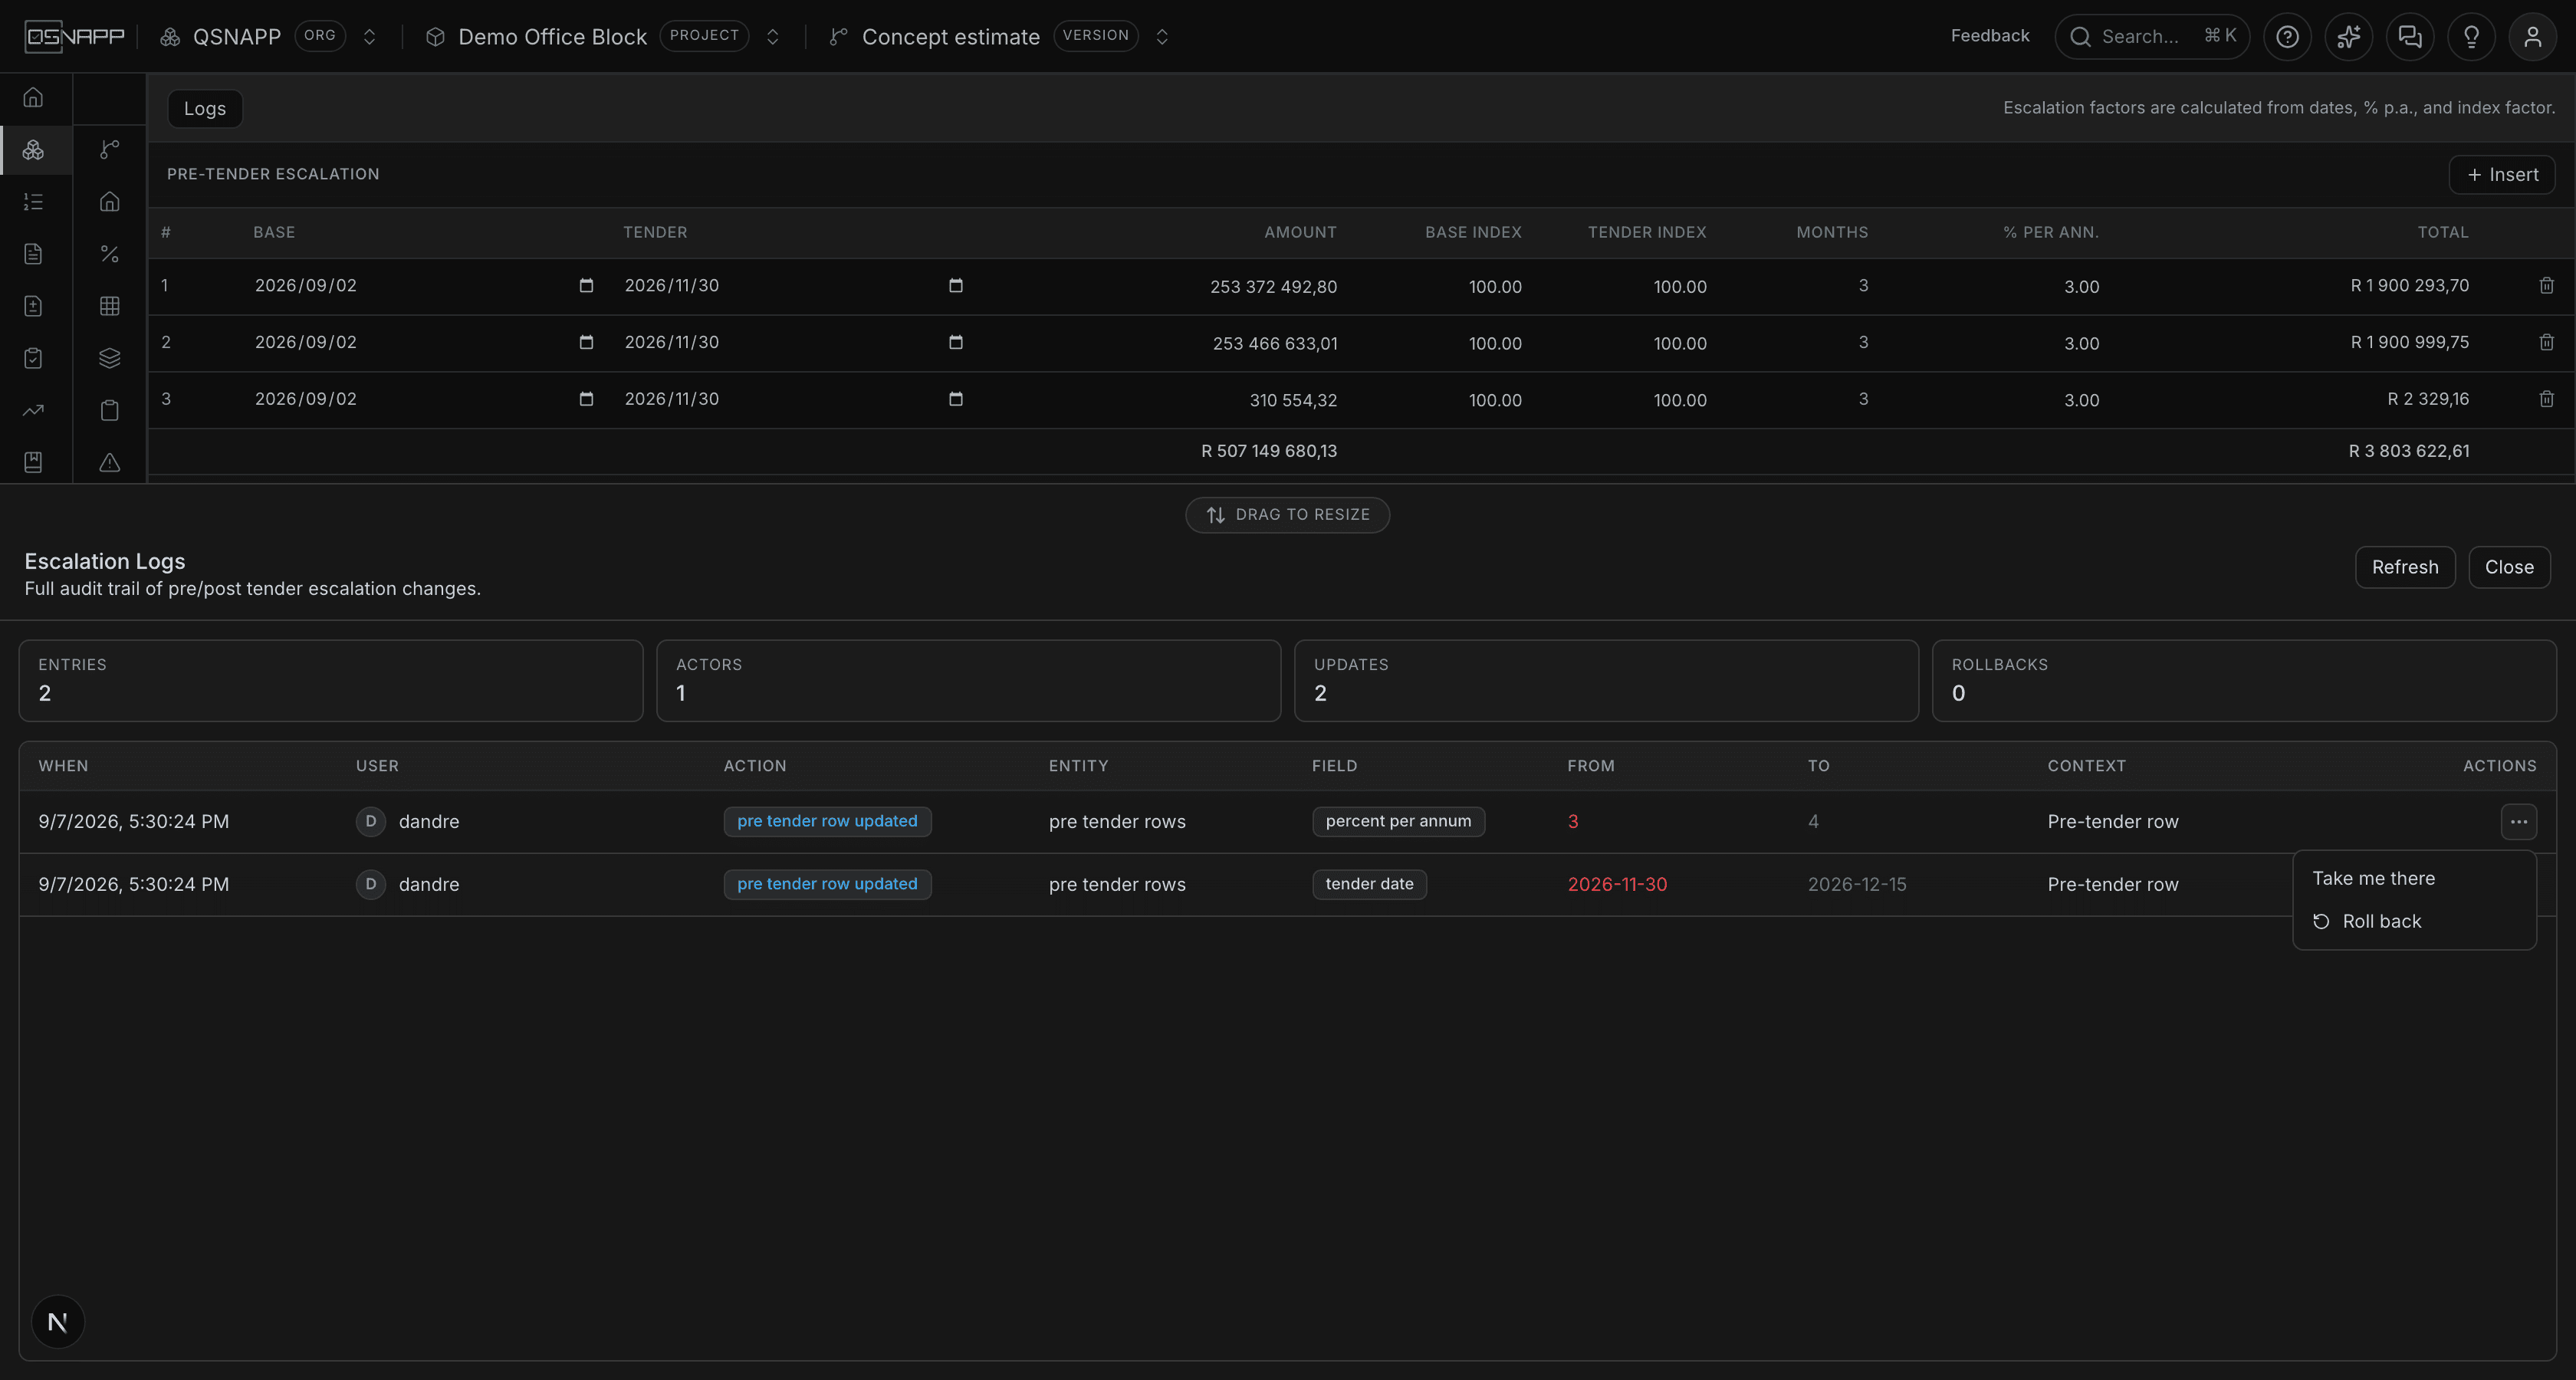This screenshot has width=2576, height=1380.
Task: Click the Insert button
Action: [2501, 175]
